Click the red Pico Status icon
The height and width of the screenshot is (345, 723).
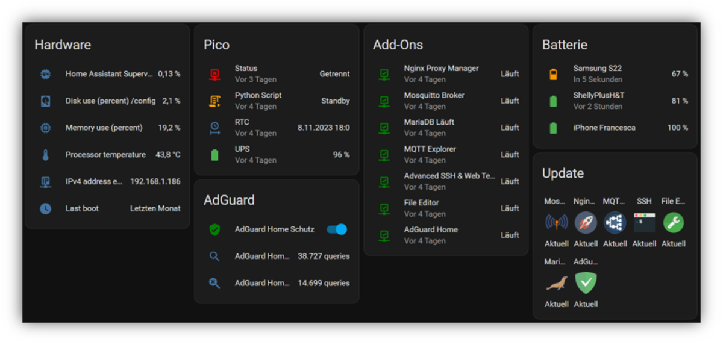[x=214, y=74]
